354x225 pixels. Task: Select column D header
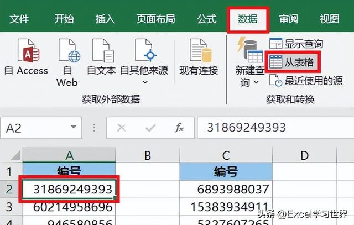pyautogui.click(x=304, y=155)
